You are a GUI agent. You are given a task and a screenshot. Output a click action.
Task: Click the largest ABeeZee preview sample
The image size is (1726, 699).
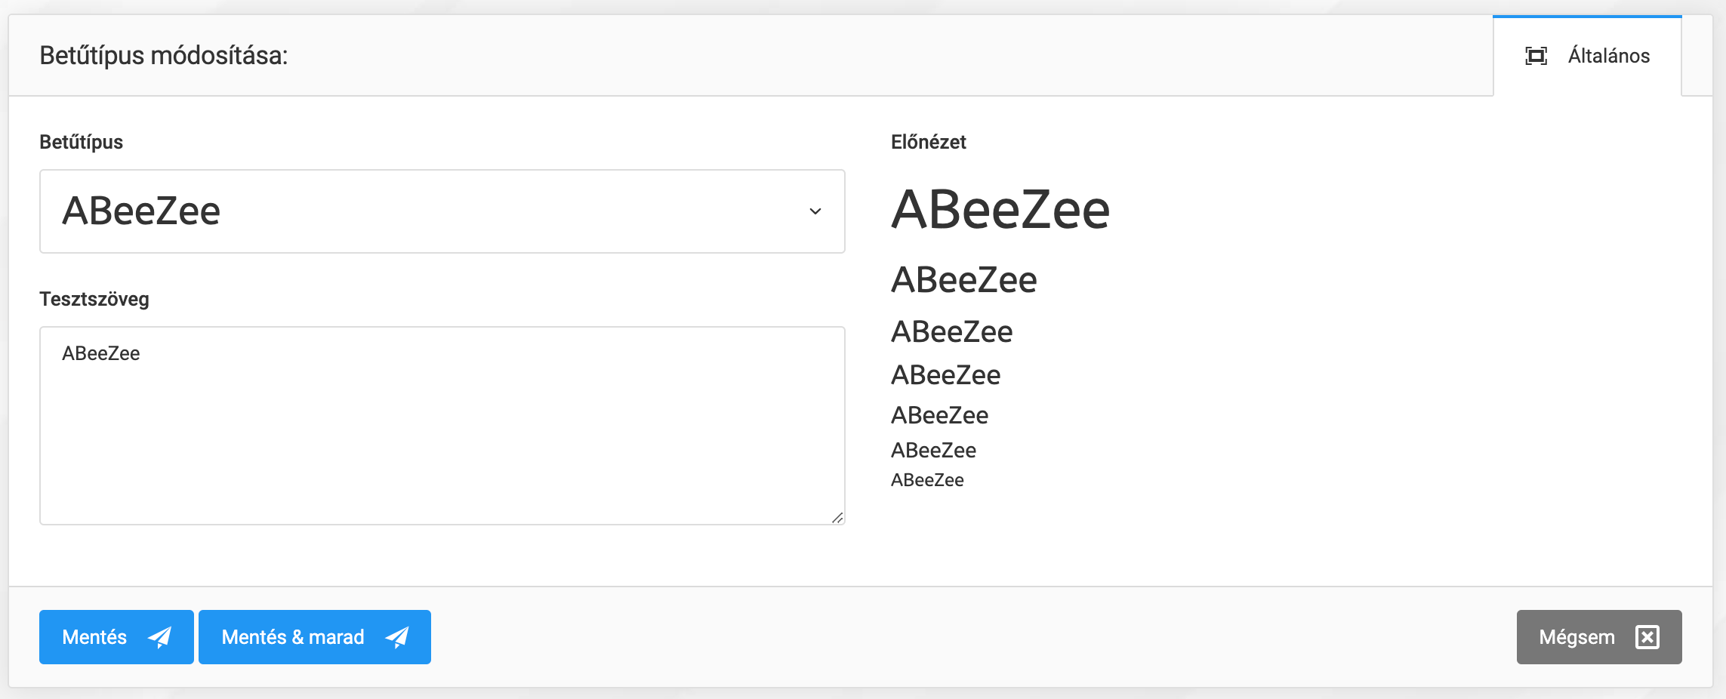click(1000, 209)
